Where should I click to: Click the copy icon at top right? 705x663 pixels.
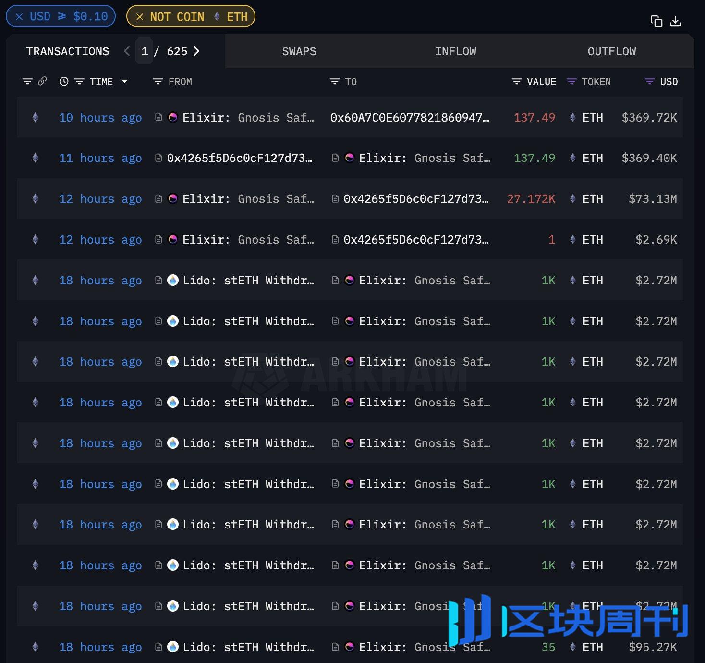point(656,21)
